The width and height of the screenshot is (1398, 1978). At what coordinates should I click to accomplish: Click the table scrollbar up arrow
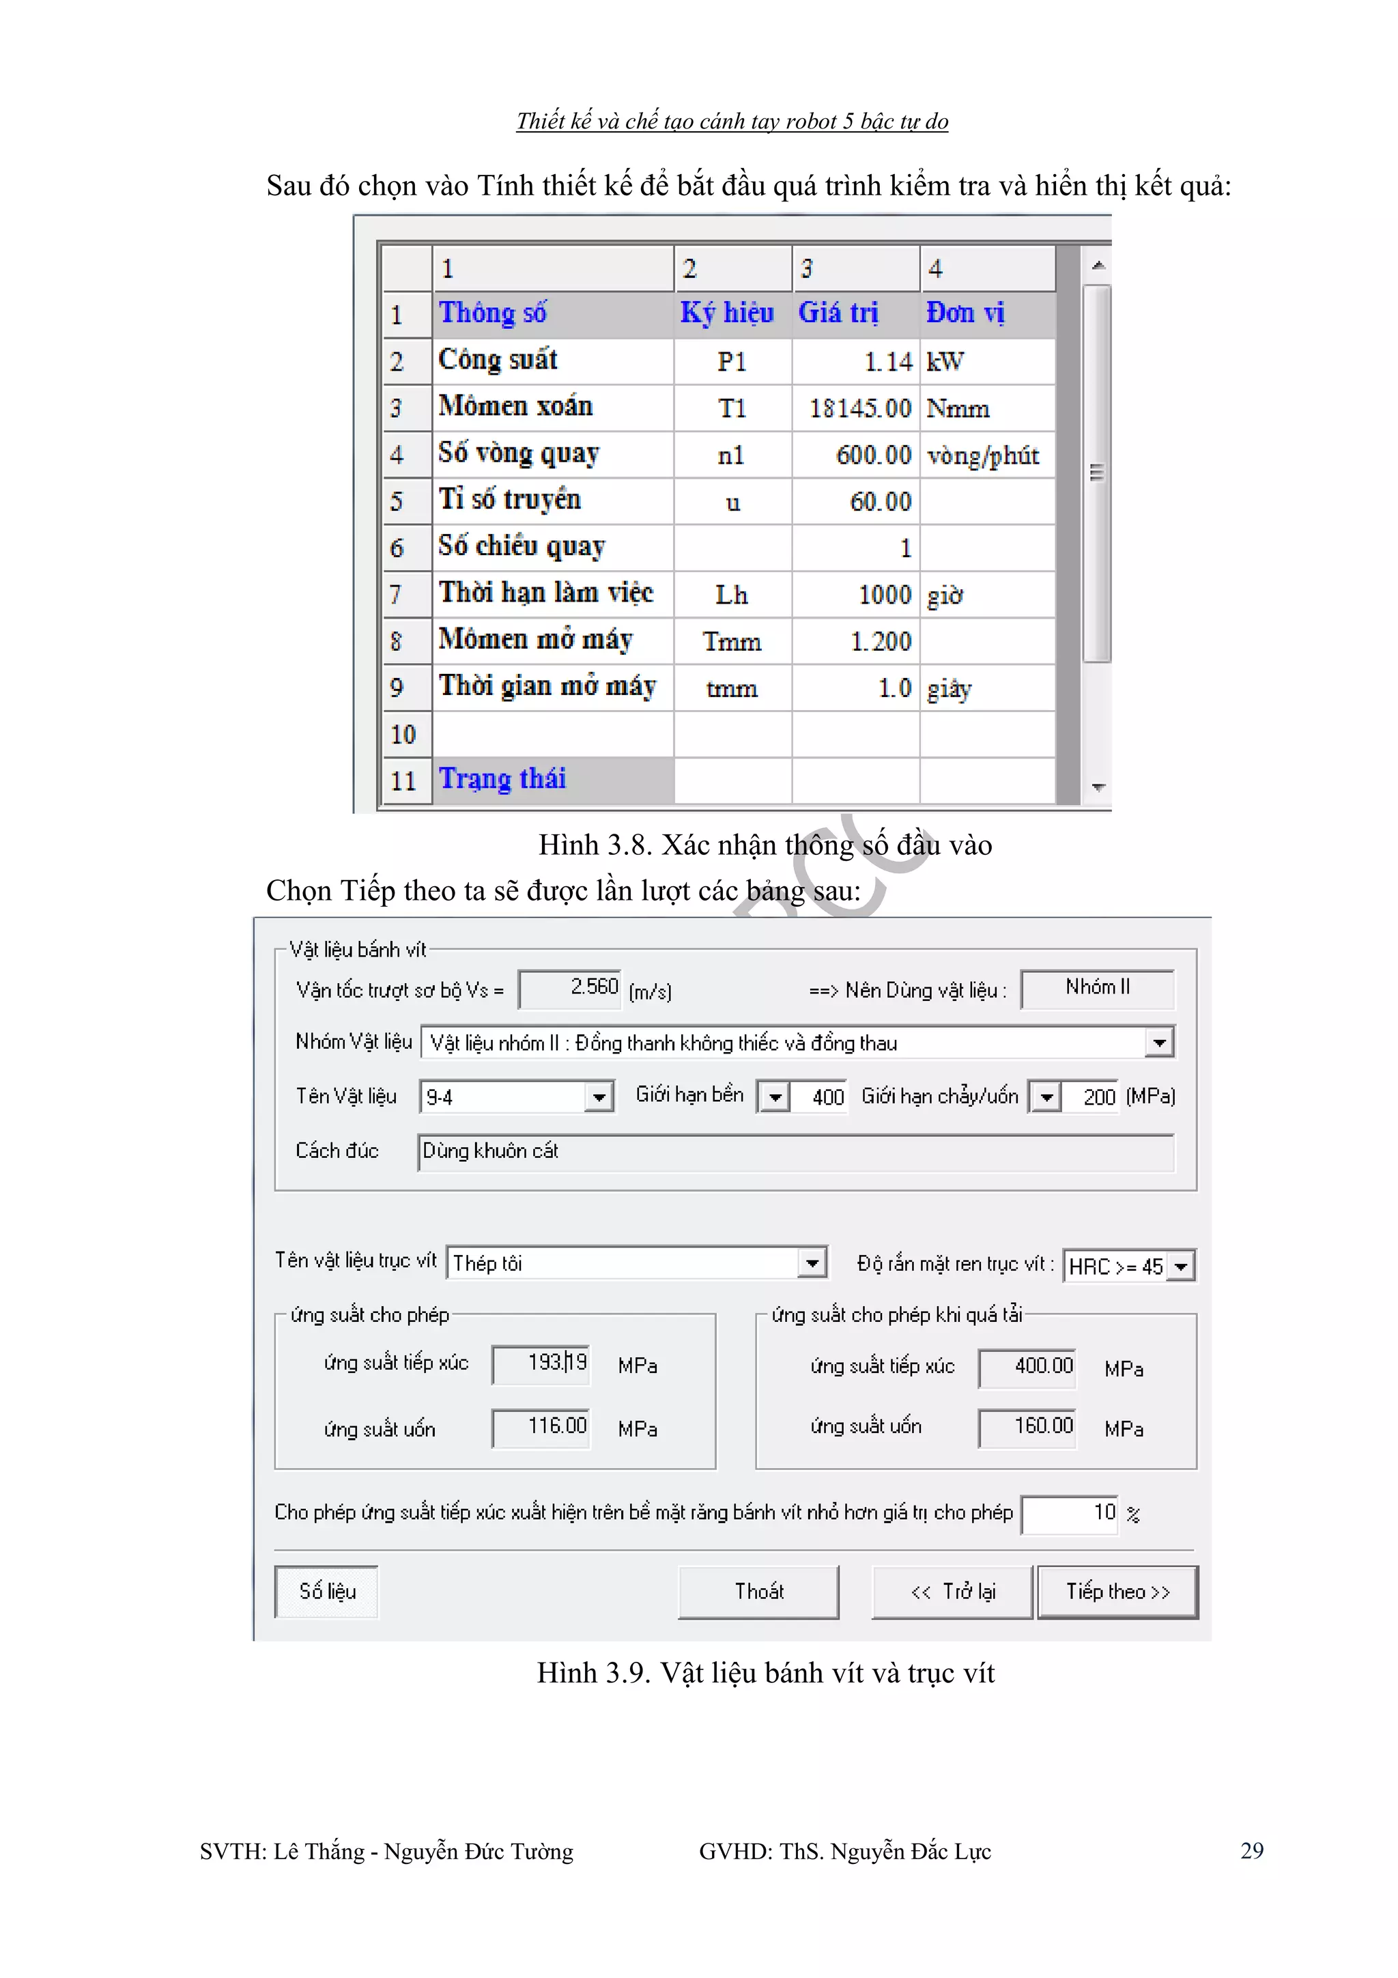click(1098, 266)
